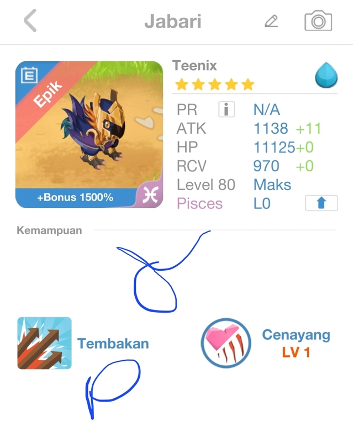Screen dimensions: 353x442
Task: Open the Cenayang heart claw icon
Action: pos(226,343)
